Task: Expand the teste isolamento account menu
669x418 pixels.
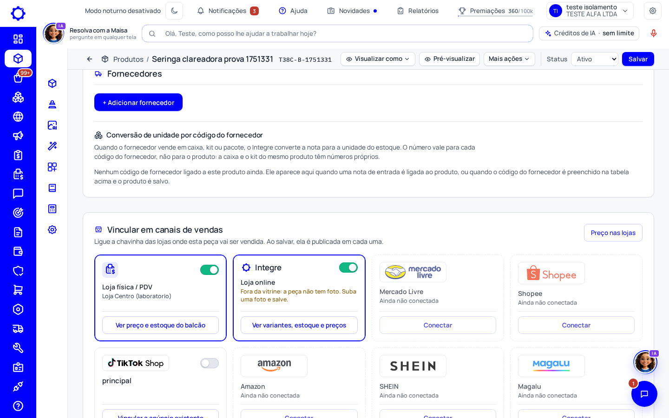Action: click(590, 11)
